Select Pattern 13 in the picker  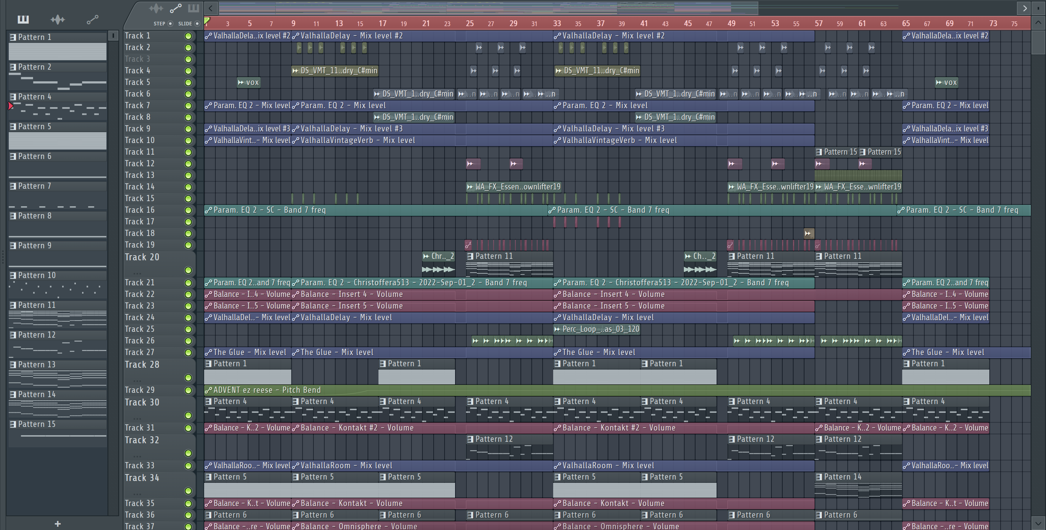pos(58,374)
